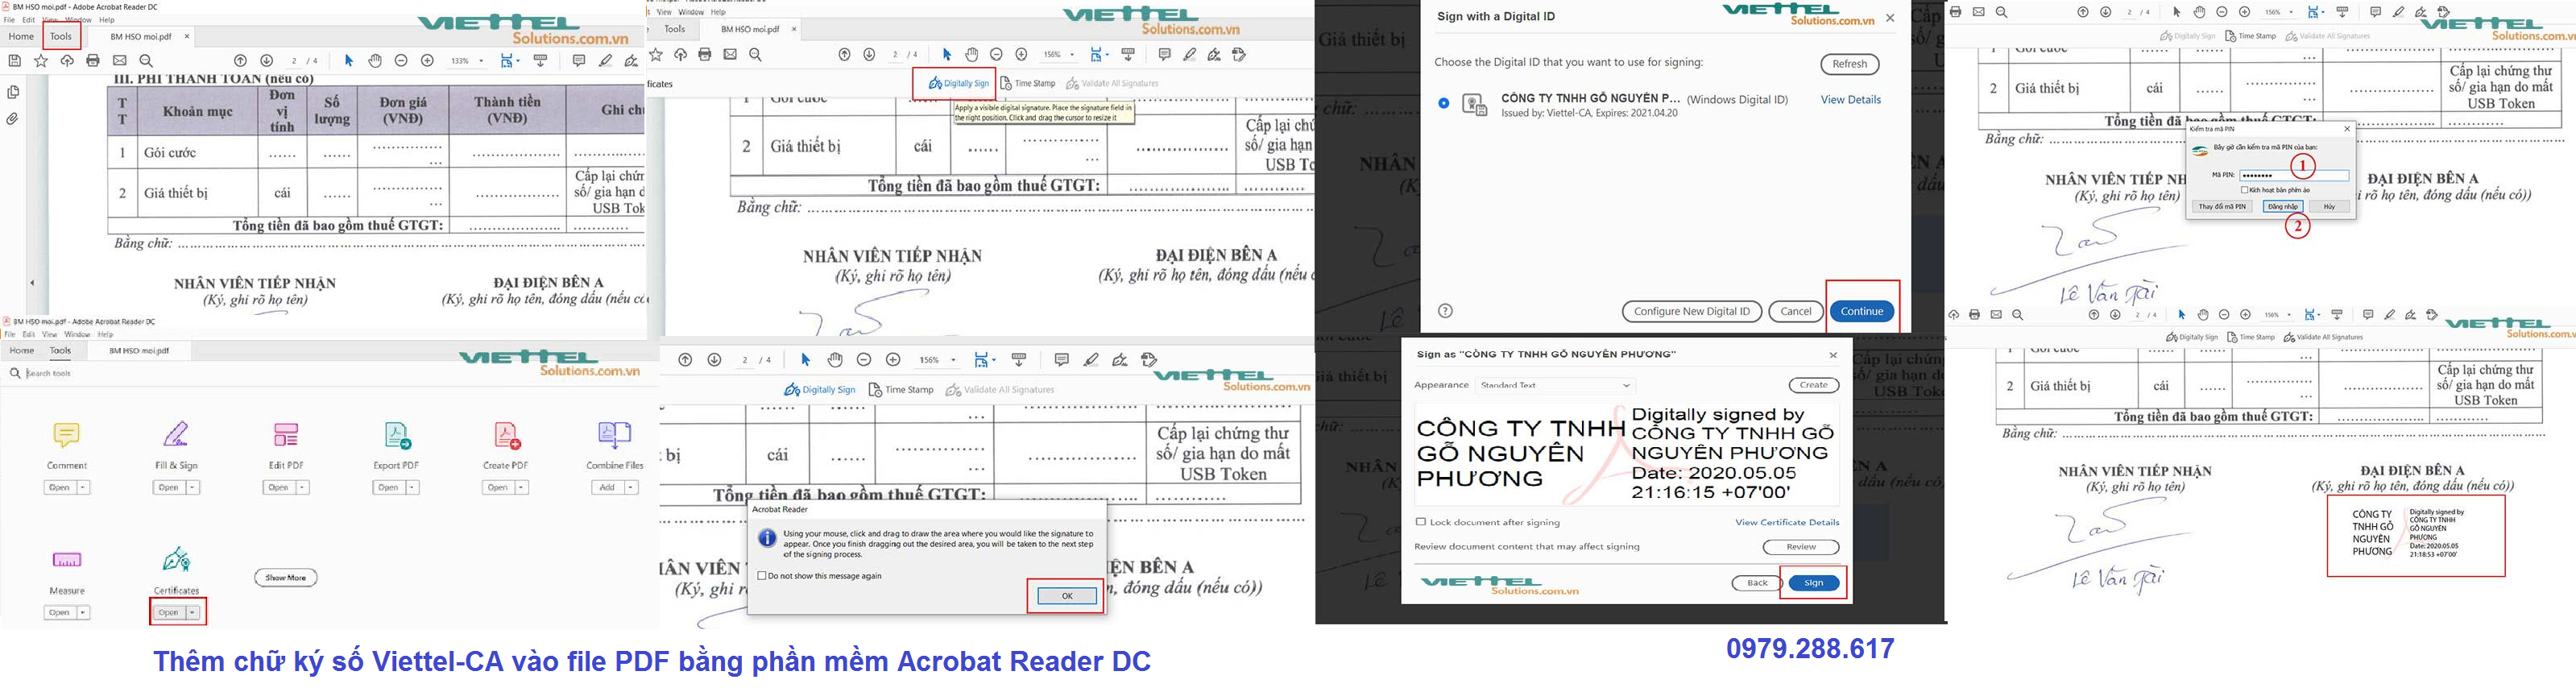Click the blue Sign button
The height and width of the screenshot is (688, 2576).
[1813, 583]
